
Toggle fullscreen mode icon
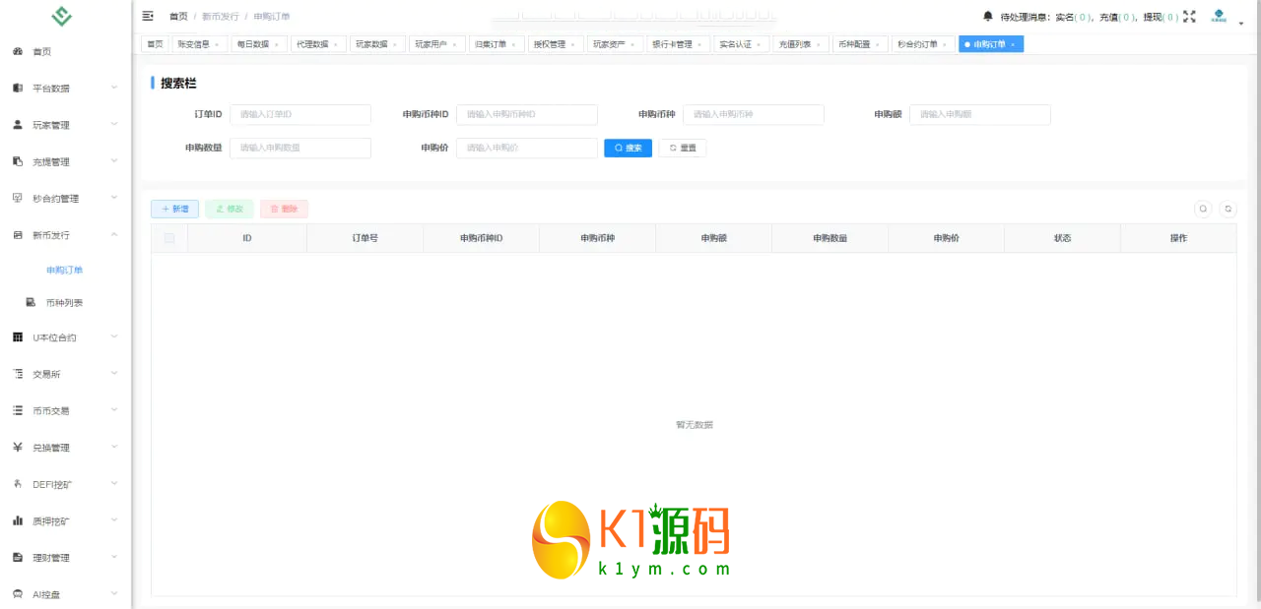pyautogui.click(x=1189, y=16)
